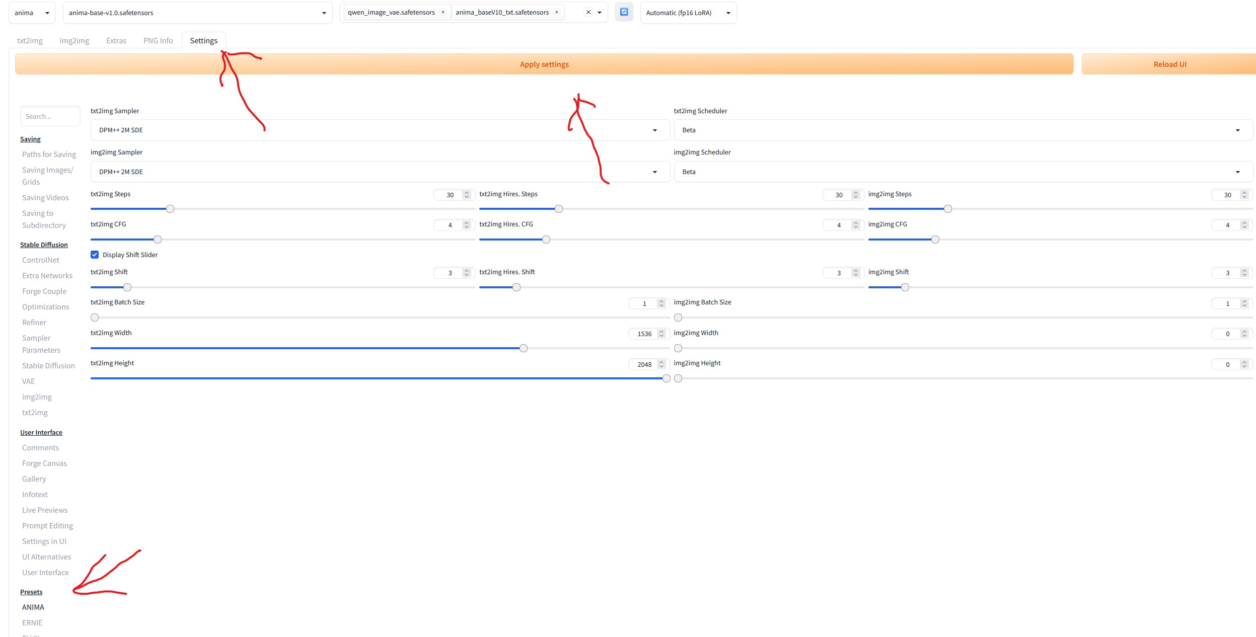Clear all selected VAE/text encoder modules
Viewport: 1256px width, 637px height.
[x=588, y=13]
